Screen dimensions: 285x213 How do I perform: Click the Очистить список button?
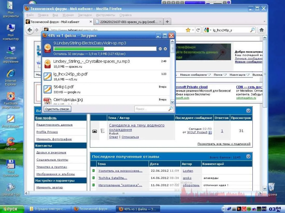(x=57, y=109)
